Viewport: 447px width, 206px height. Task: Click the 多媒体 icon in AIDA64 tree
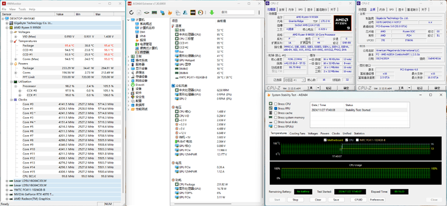coord(133,73)
